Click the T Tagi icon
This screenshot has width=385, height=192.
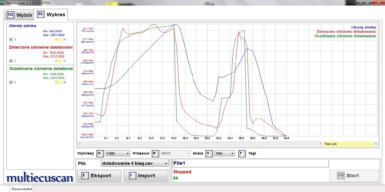click(x=241, y=153)
